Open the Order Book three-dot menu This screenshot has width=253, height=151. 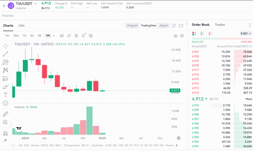(249, 25)
